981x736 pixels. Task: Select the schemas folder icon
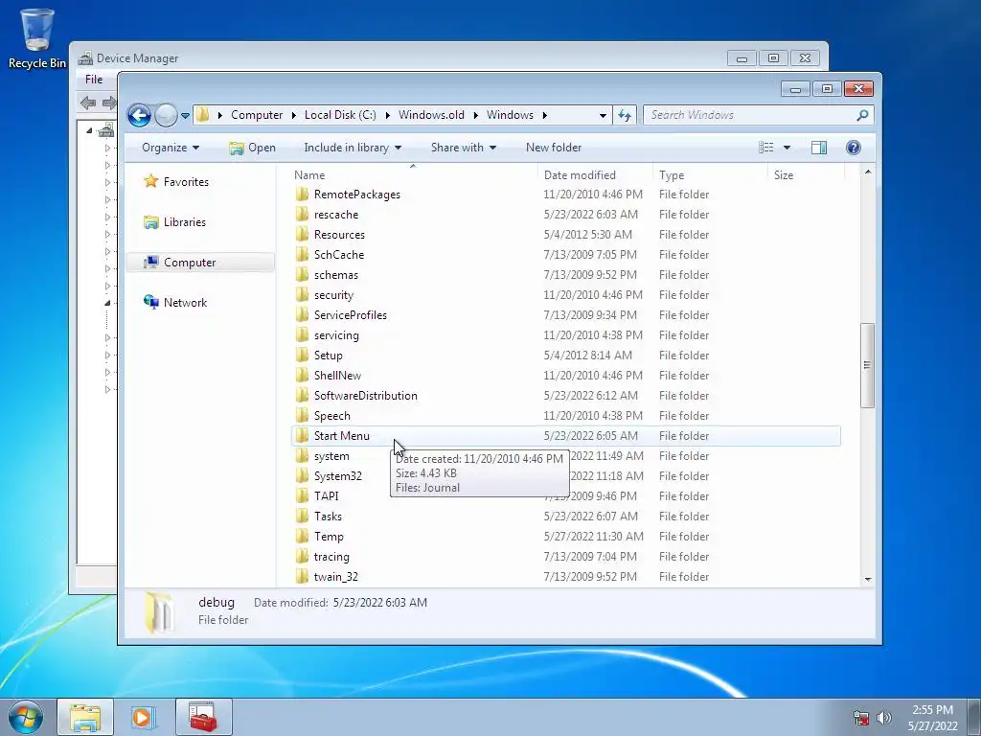[302, 274]
